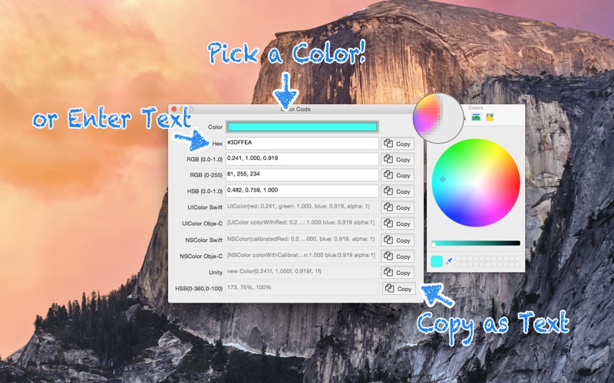Click the current cyan swatch in Colors panel
This screenshot has width=614, height=383.
tap(437, 261)
